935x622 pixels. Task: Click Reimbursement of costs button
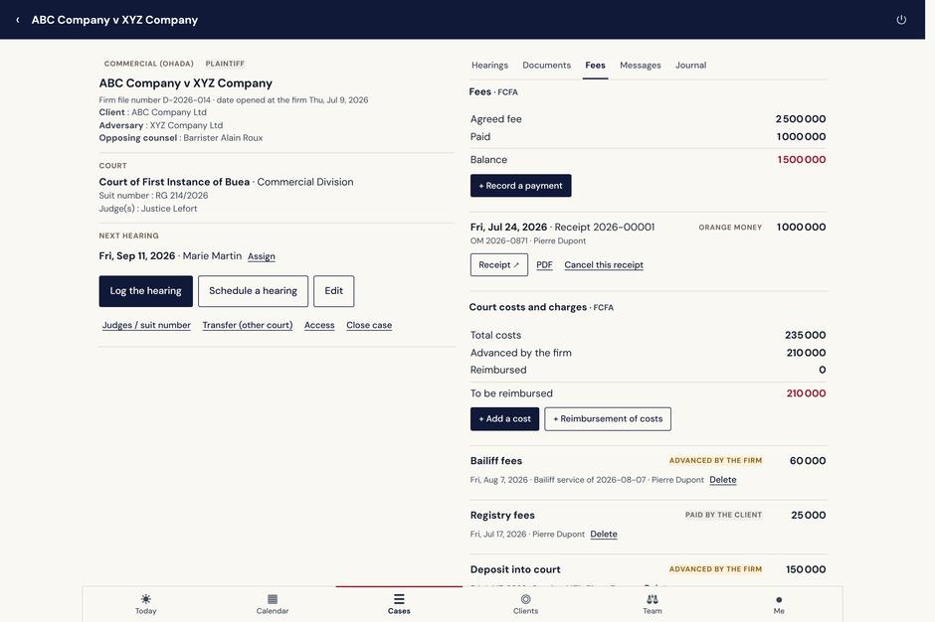click(608, 419)
